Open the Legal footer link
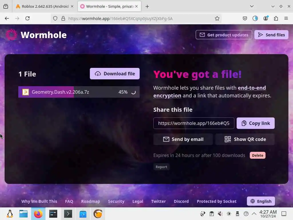The height and width of the screenshot is (220, 293). point(138,201)
